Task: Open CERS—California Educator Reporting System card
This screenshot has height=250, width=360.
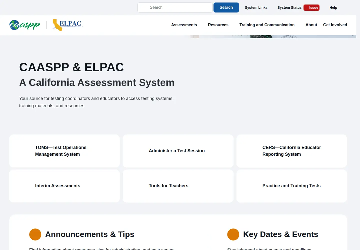Action: point(292,151)
